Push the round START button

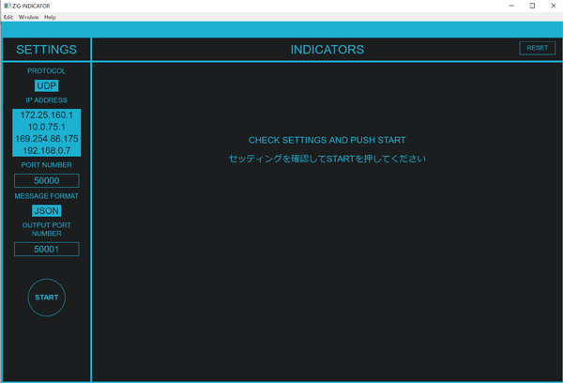(47, 298)
